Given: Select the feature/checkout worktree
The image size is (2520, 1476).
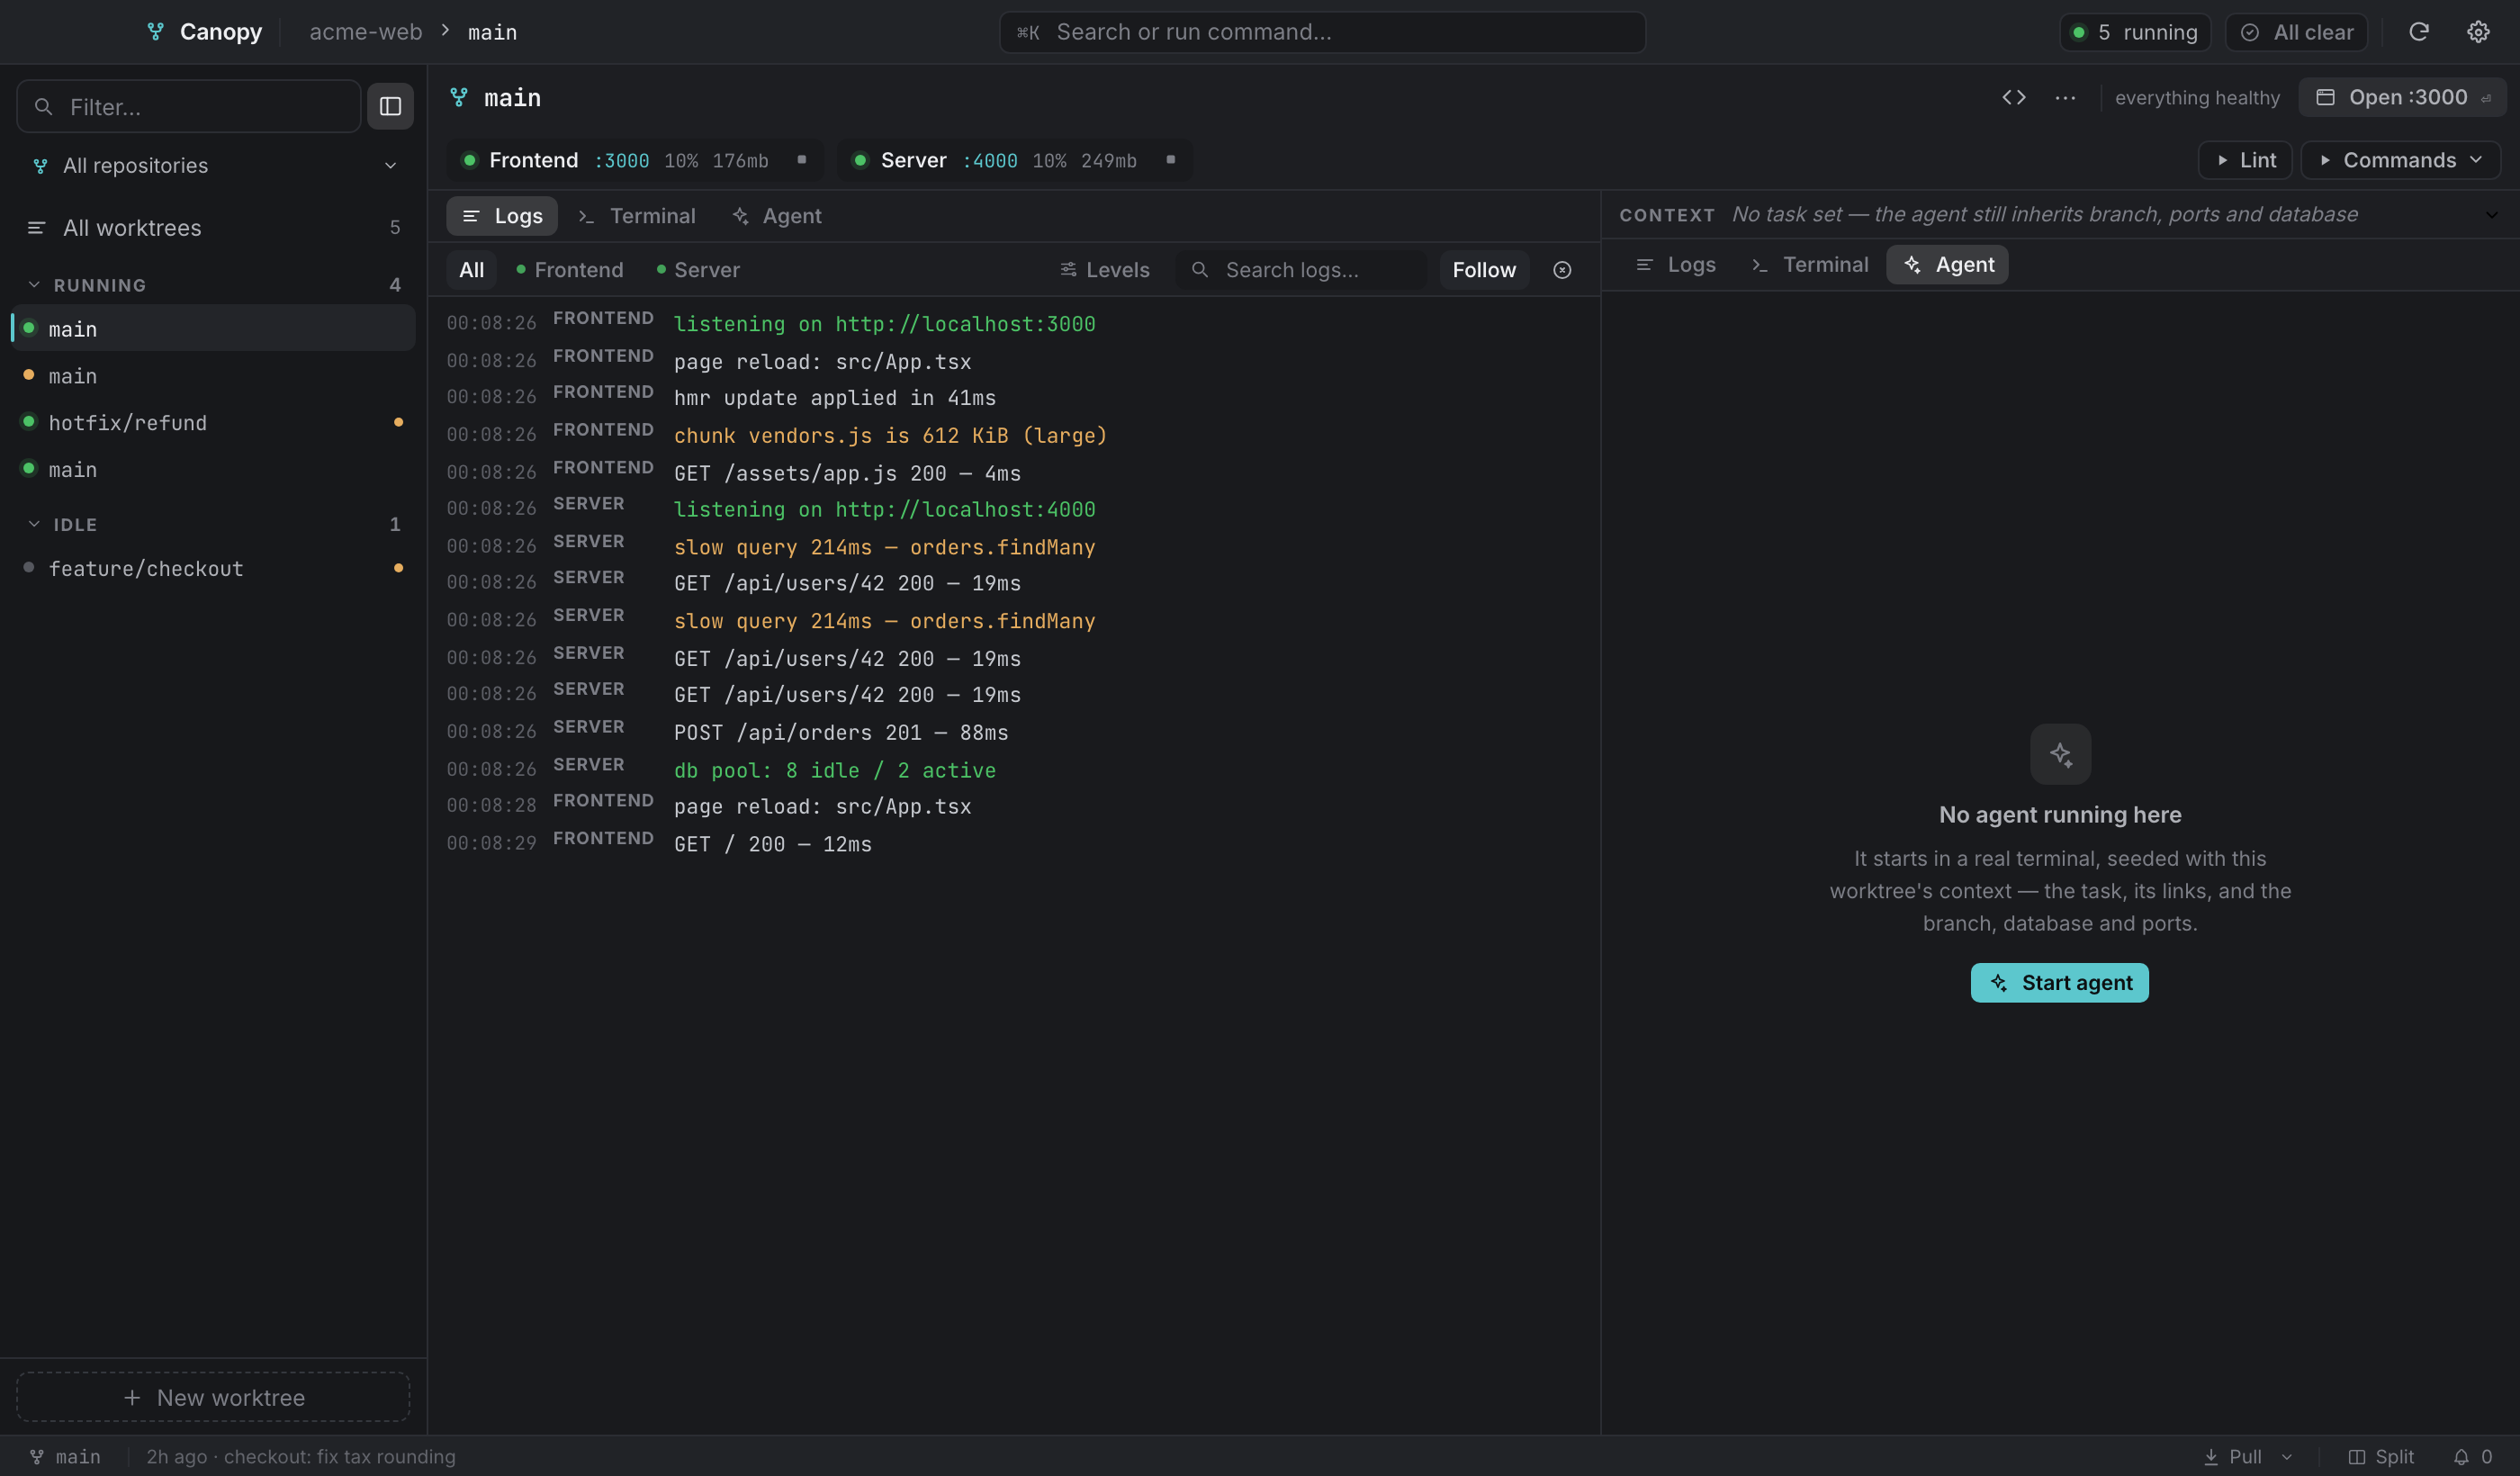Looking at the screenshot, I should point(214,568).
